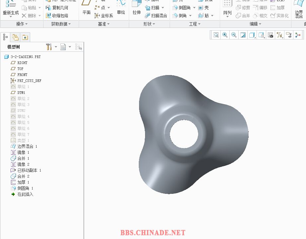Select 加厚 1 feature in tree
The width and height of the screenshot is (306, 239).
20,182
